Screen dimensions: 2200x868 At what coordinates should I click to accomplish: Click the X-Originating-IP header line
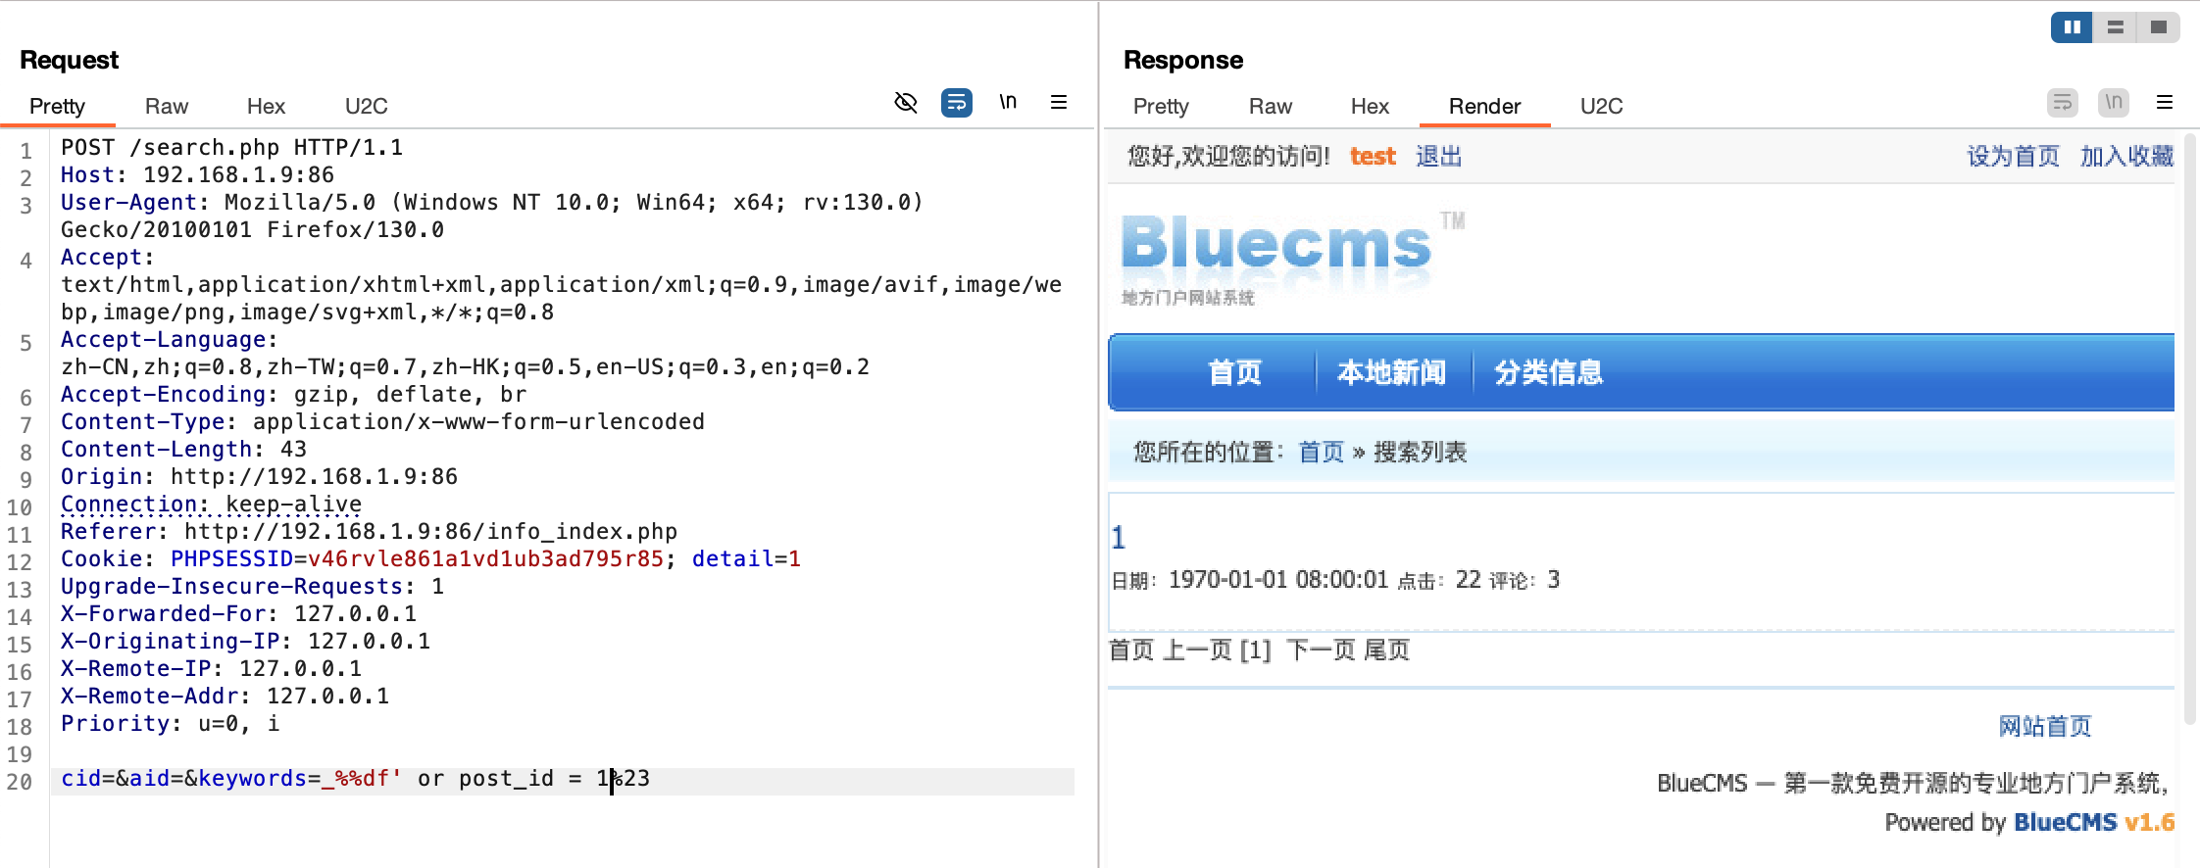pos(245,641)
